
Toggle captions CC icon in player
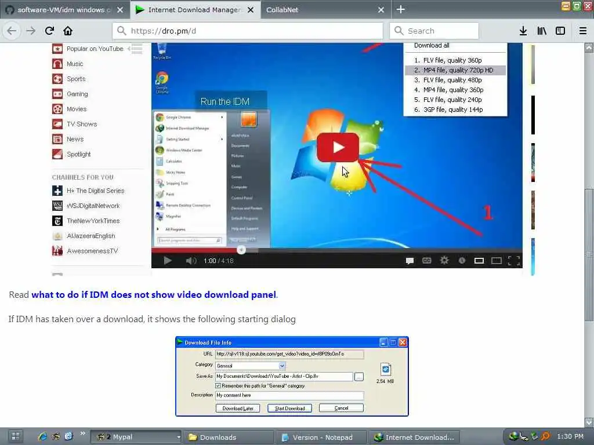click(x=426, y=260)
